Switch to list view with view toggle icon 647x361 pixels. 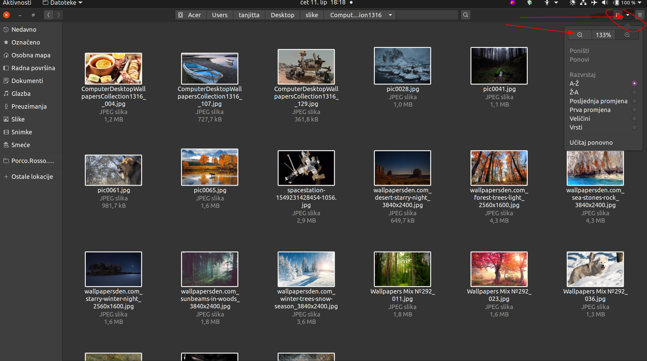coord(618,15)
